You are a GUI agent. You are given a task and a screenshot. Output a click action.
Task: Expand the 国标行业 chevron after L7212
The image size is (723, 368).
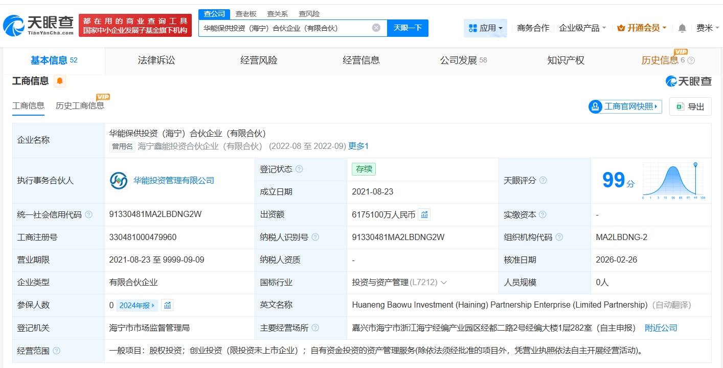(443, 283)
